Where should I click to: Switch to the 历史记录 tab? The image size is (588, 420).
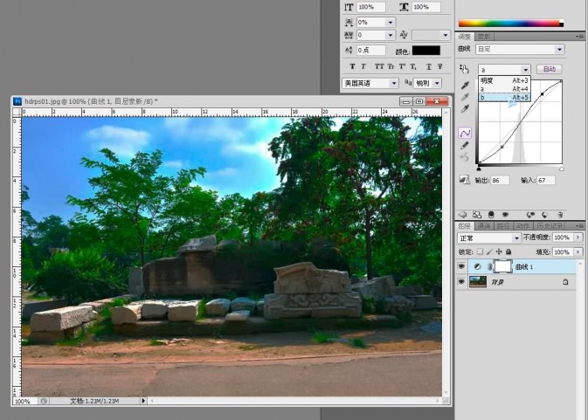pos(550,226)
